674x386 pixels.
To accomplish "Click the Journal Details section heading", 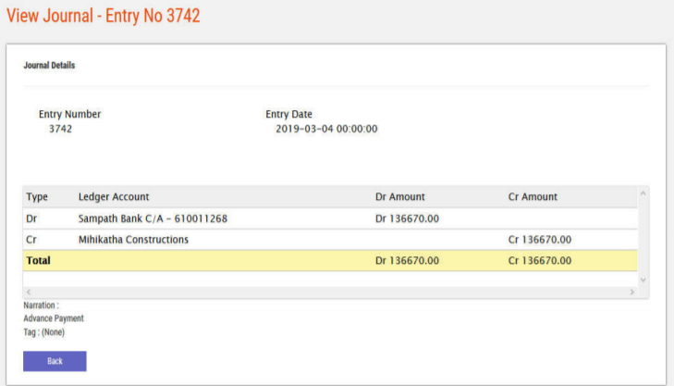I will click(x=49, y=66).
